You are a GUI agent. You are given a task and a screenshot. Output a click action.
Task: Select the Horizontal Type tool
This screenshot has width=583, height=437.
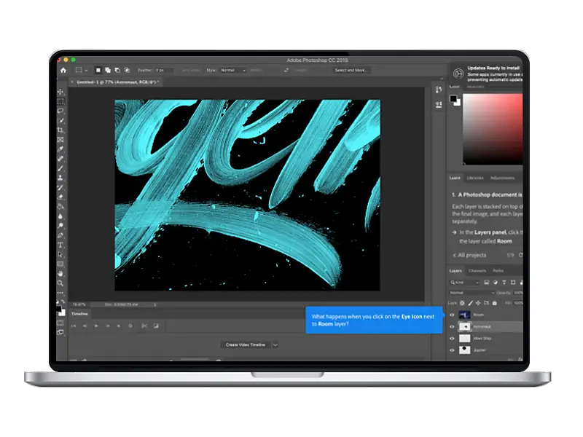pyautogui.click(x=60, y=245)
